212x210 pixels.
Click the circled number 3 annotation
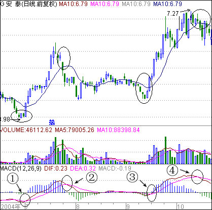tap(132, 177)
